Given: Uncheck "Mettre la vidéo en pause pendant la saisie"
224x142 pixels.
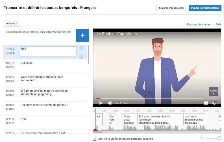Looking at the screenshot, I should click(x=94, y=139).
